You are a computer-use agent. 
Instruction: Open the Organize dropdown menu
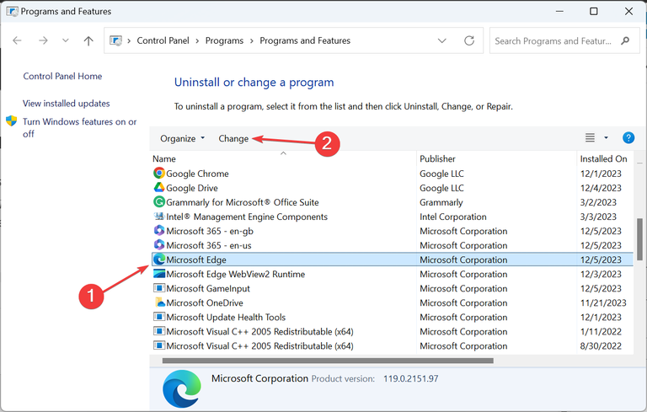coord(182,138)
